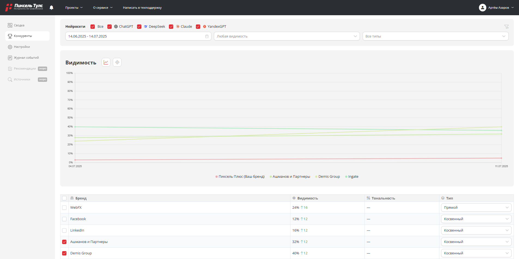Click the Тональность column sliders icon
This screenshot has width=519, height=259.
tap(368, 198)
